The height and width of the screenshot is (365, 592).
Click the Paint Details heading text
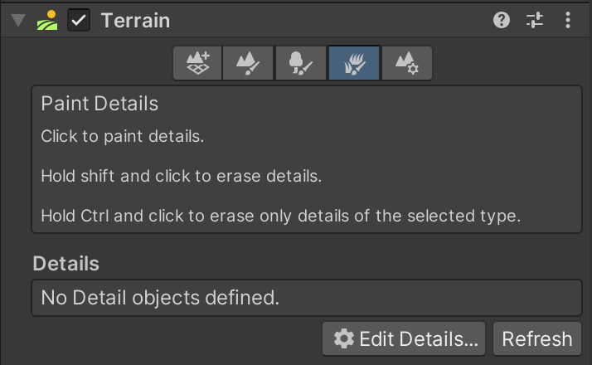(x=99, y=104)
